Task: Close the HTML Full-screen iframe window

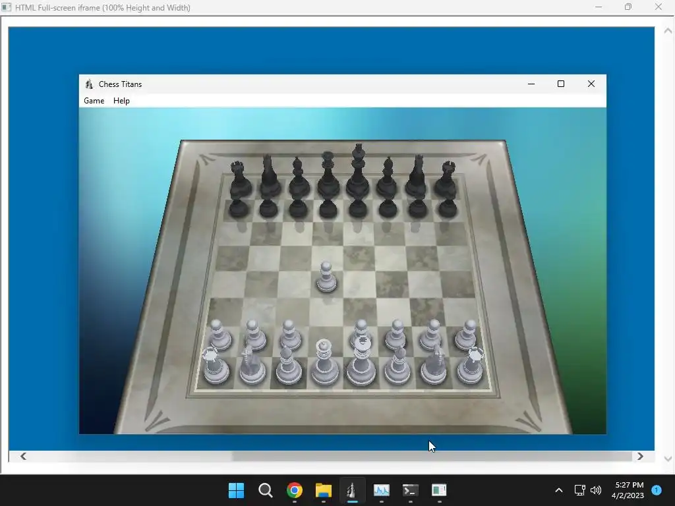Action: coord(659,7)
